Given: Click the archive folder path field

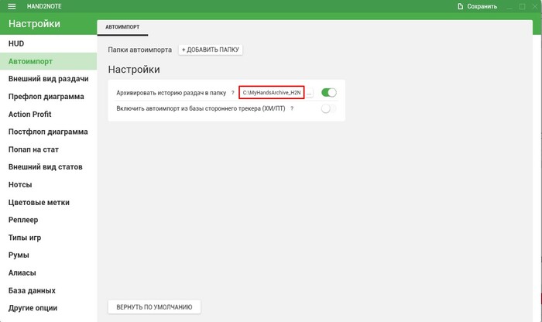Looking at the screenshot, I should click(x=272, y=93).
